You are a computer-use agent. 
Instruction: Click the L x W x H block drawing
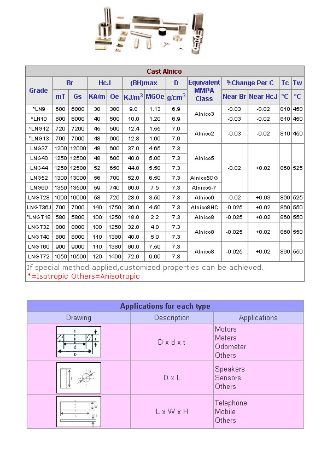[79, 412]
